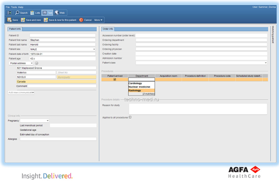This screenshot has height=181, width=279.
Task: Expand the Patient sex dropdown
Action: pos(94,49)
